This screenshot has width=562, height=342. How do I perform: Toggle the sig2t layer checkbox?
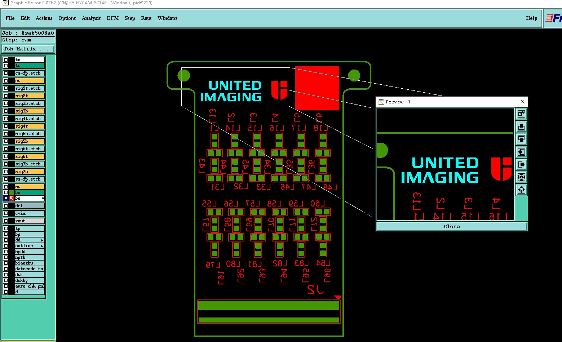coord(6,96)
